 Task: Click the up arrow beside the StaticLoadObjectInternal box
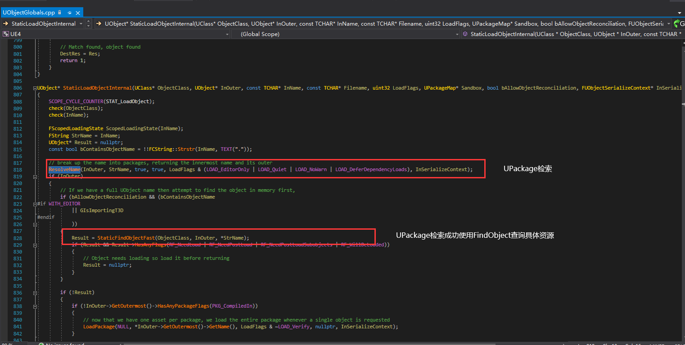pyautogui.click(x=88, y=21)
